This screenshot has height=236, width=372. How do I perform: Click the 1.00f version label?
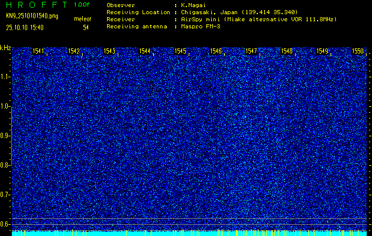coord(82,5)
